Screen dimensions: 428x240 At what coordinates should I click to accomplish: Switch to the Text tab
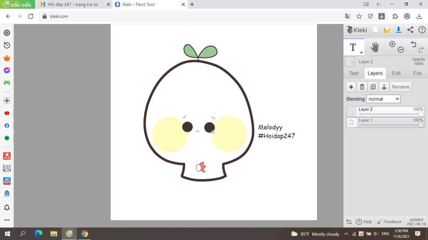(x=354, y=73)
